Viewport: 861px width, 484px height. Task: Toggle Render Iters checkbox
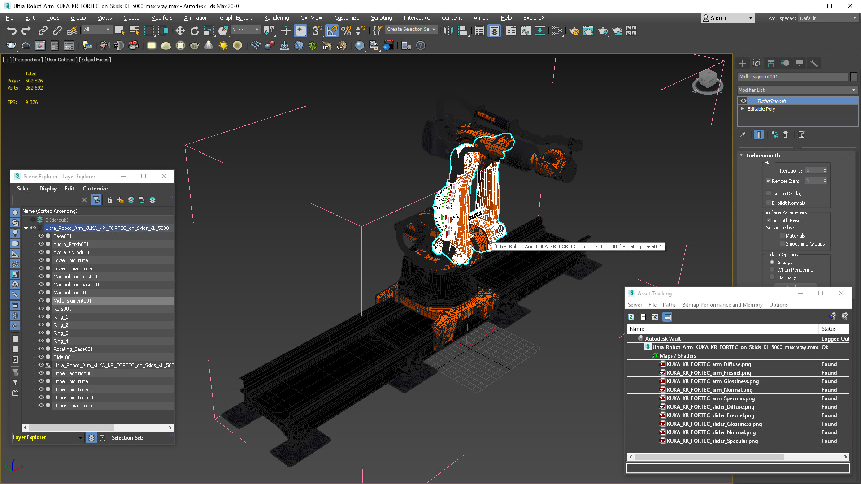769,181
